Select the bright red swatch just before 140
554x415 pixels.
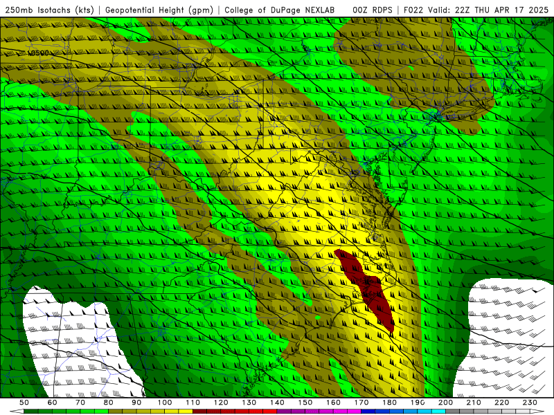(269, 412)
